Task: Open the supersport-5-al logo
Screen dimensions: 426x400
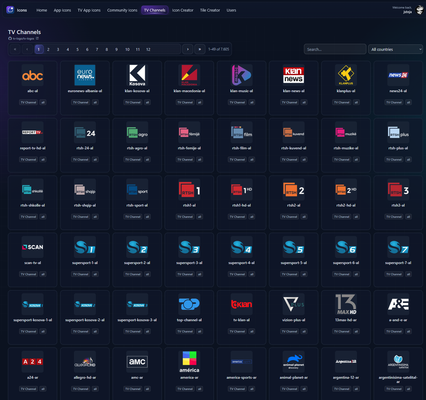Action: point(294,247)
